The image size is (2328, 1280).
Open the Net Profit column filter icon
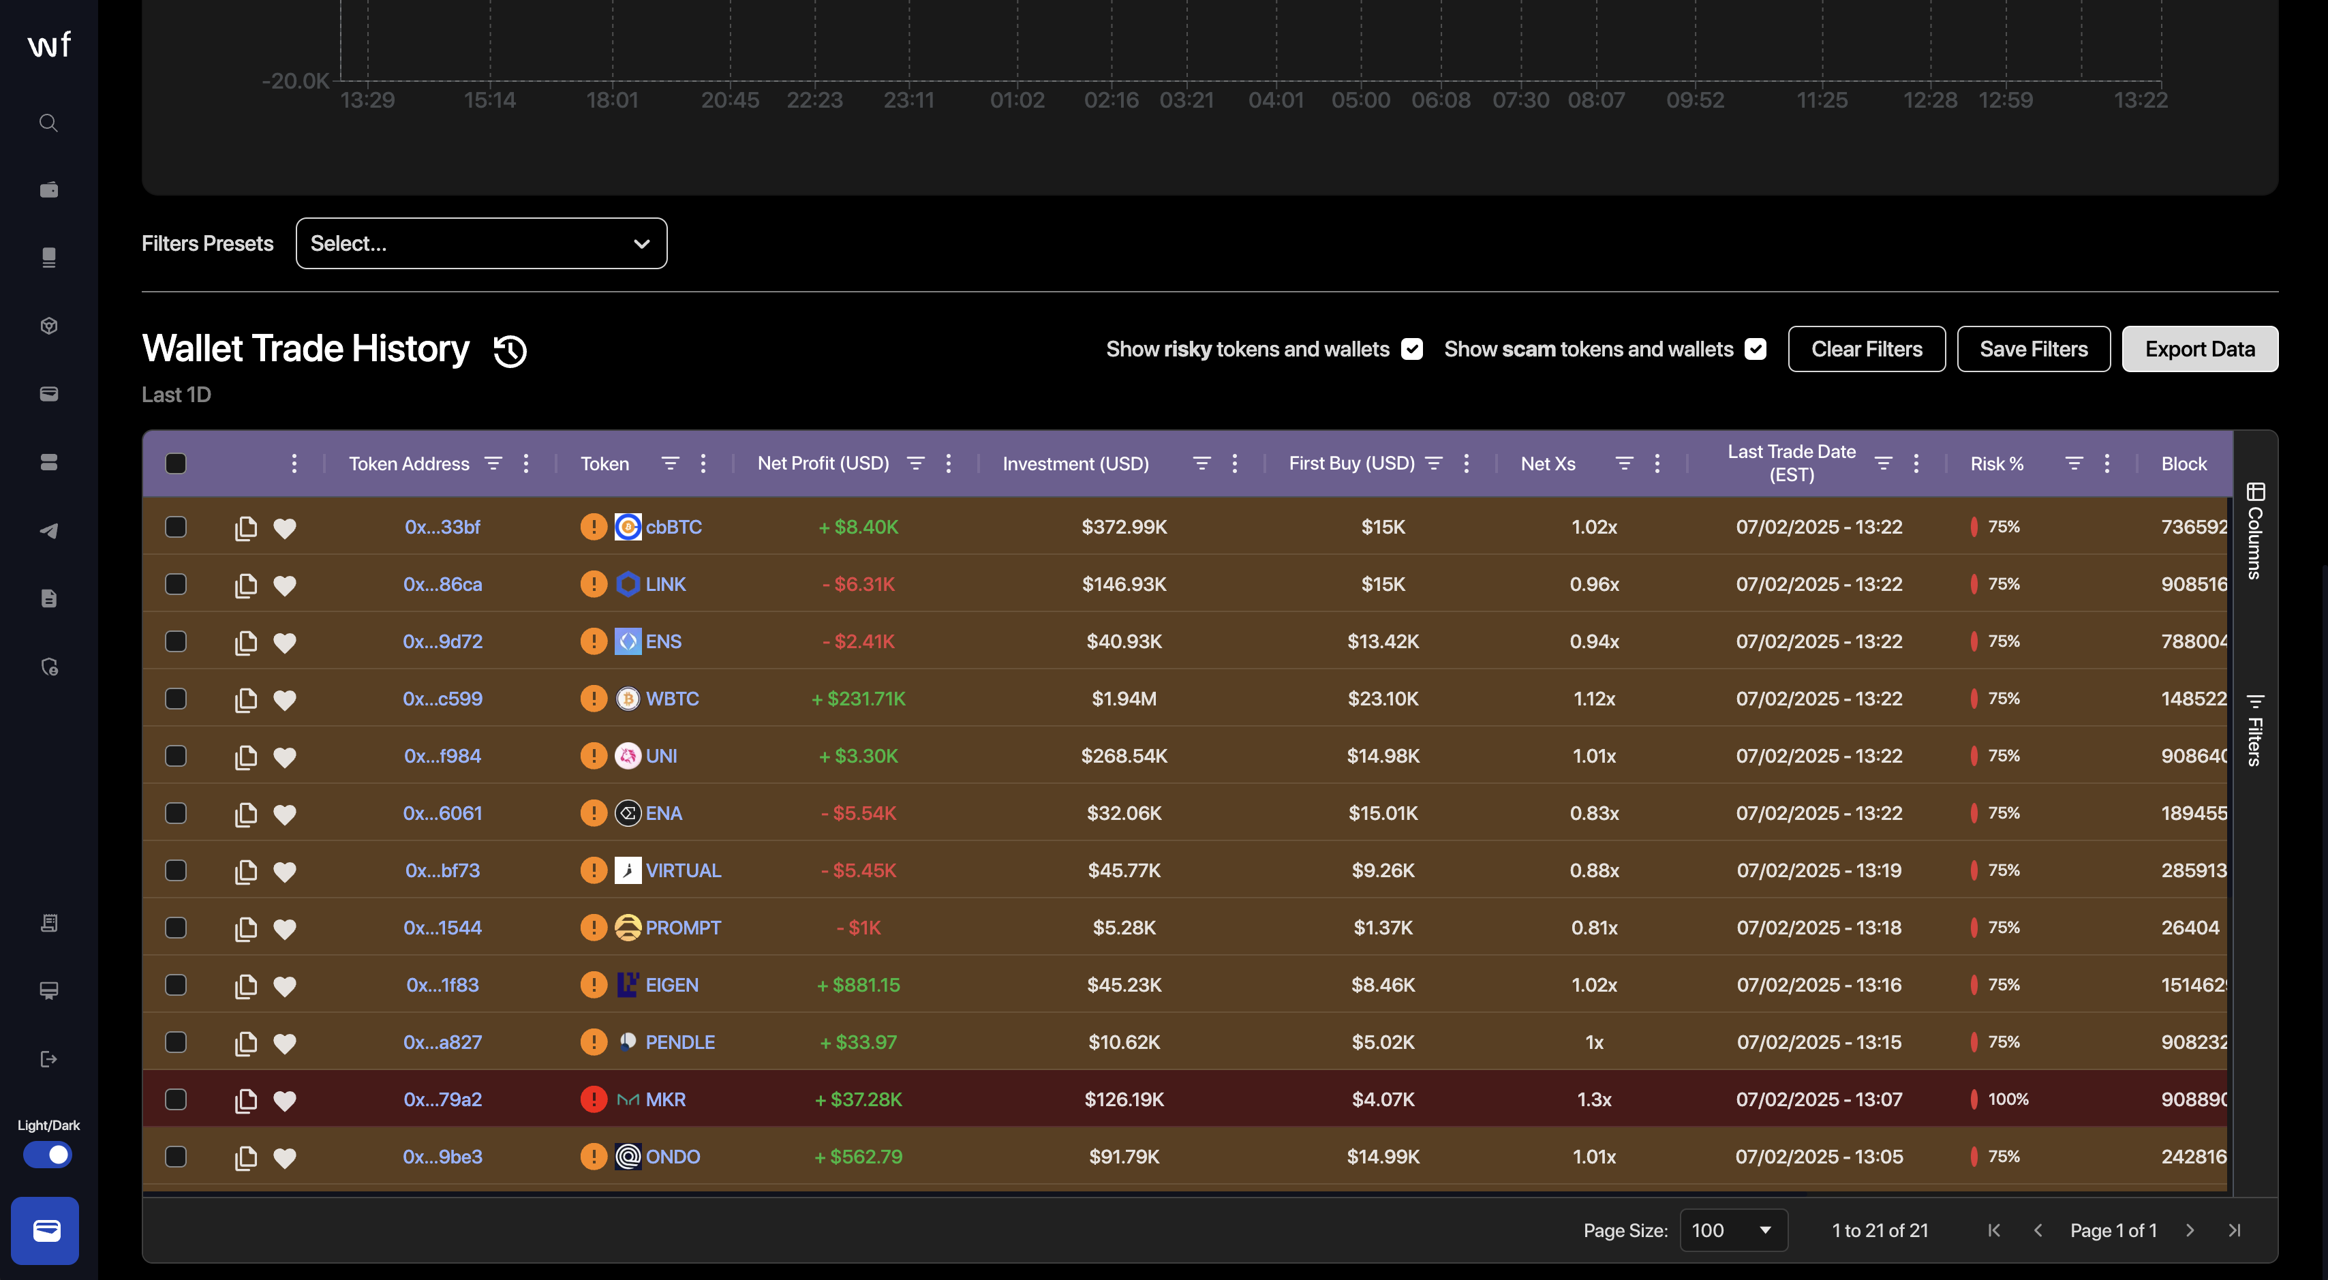[x=915, y=463]
